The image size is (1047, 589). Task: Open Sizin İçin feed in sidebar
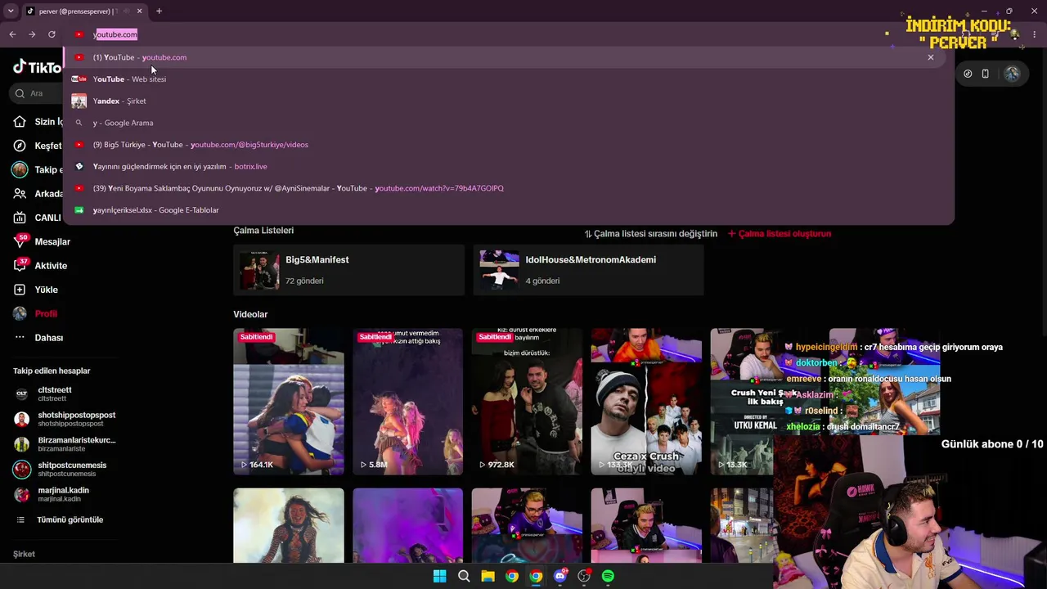tap(38, 122)
